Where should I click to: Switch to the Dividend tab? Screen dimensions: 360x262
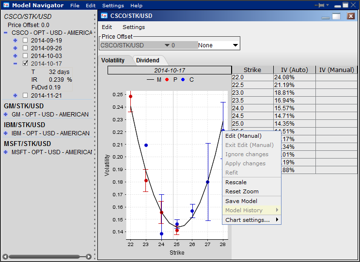[148, 60]
